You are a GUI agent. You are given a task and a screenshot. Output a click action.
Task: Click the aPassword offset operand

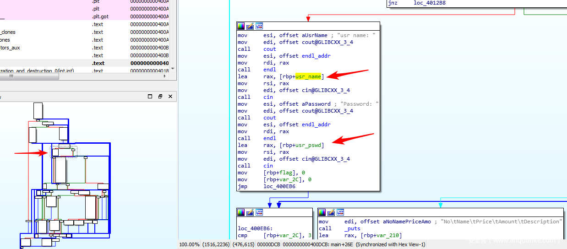316,104
